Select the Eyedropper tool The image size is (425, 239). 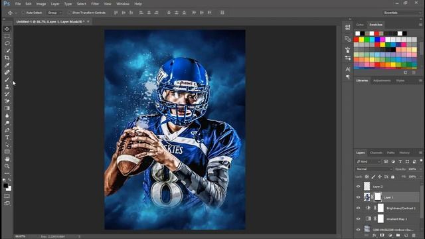(x=7, y=65)
